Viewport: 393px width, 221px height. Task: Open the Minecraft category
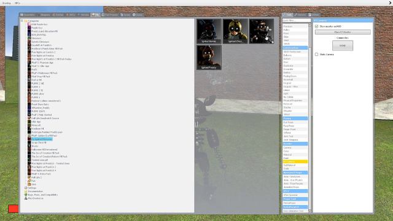point(36,125)
